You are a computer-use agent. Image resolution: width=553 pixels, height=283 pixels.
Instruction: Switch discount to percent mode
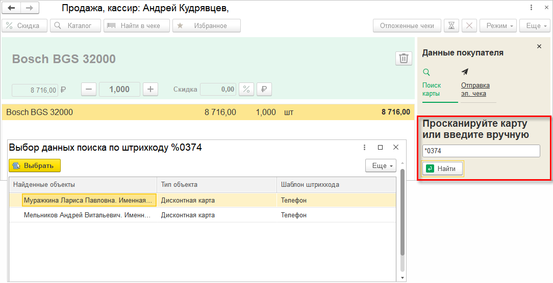[246, 89]
